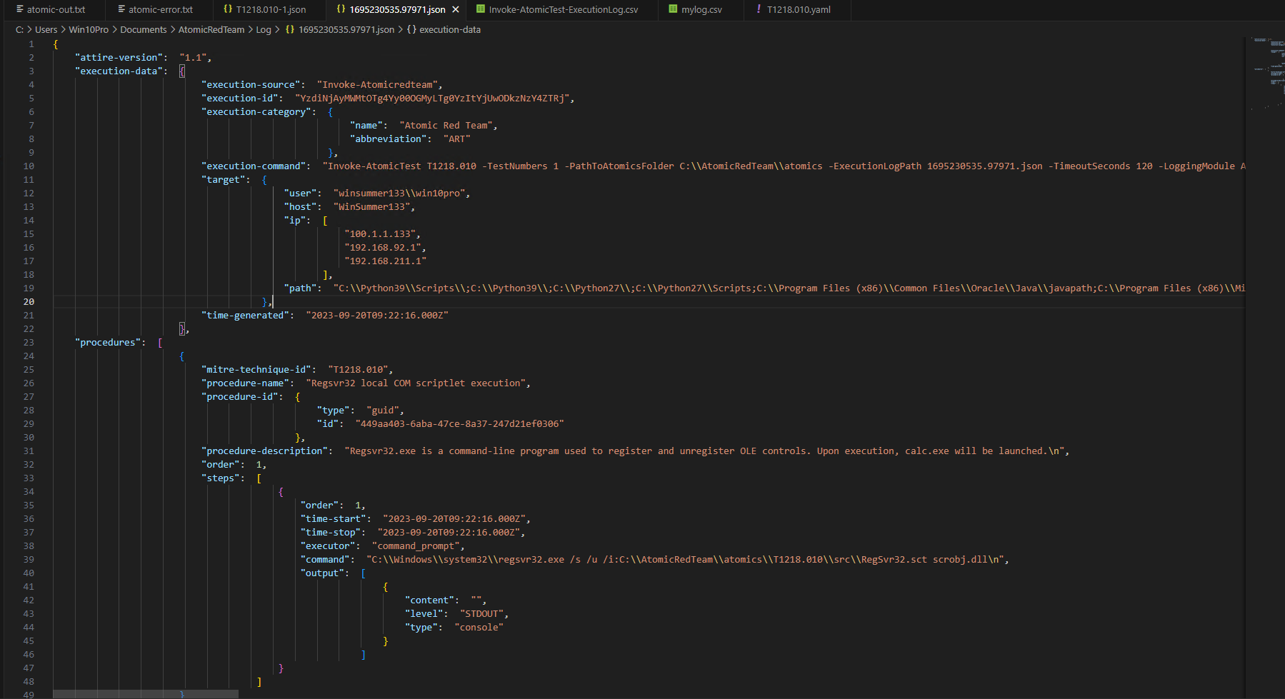The height and width of the screenshot is (699, 1285).
Task: Click the "Atomic Red Team" name value
Action: pyautogui.click(x=446, y=125)
